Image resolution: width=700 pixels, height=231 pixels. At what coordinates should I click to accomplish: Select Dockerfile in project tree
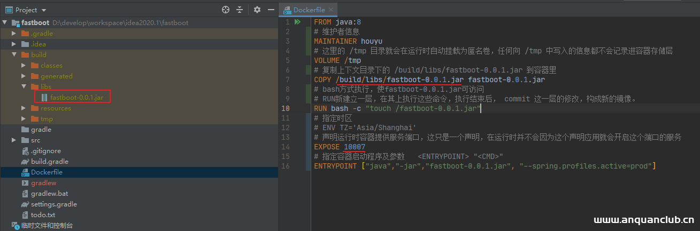(46, 172)
